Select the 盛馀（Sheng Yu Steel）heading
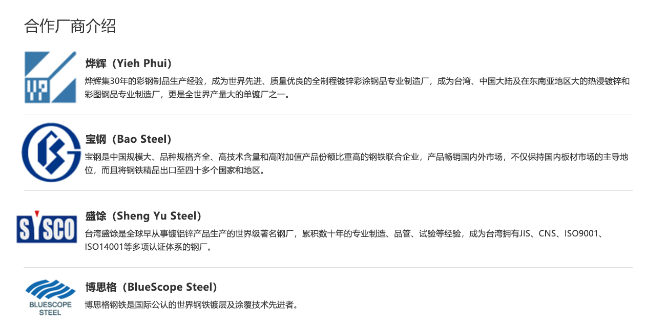 [143, 216]
